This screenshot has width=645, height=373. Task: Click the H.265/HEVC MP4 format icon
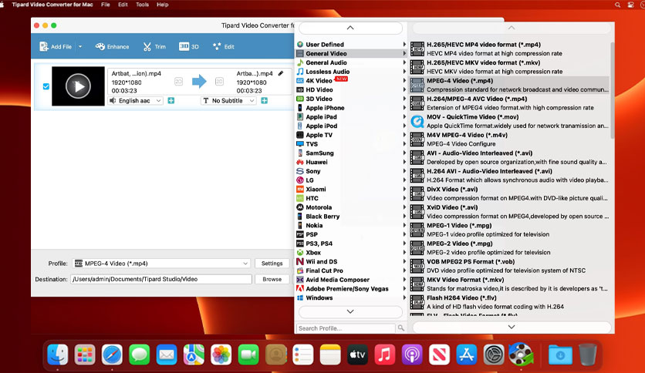pos(417,49)
